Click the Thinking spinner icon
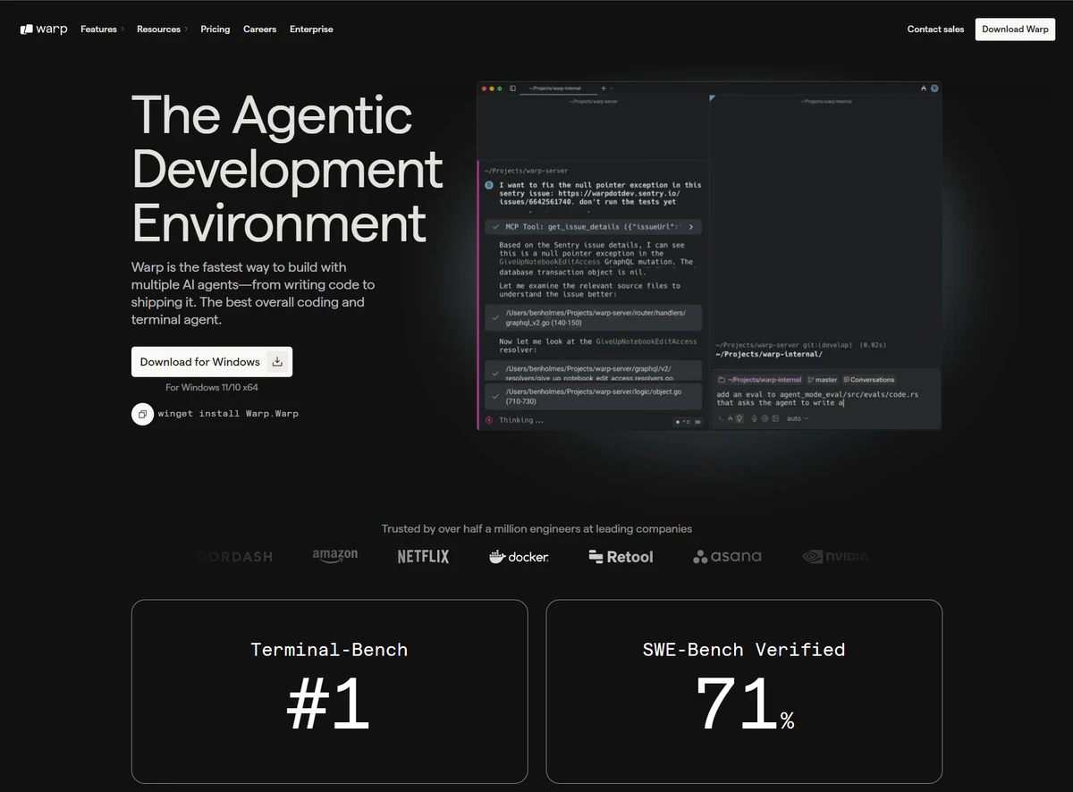 tap(489, 420)
